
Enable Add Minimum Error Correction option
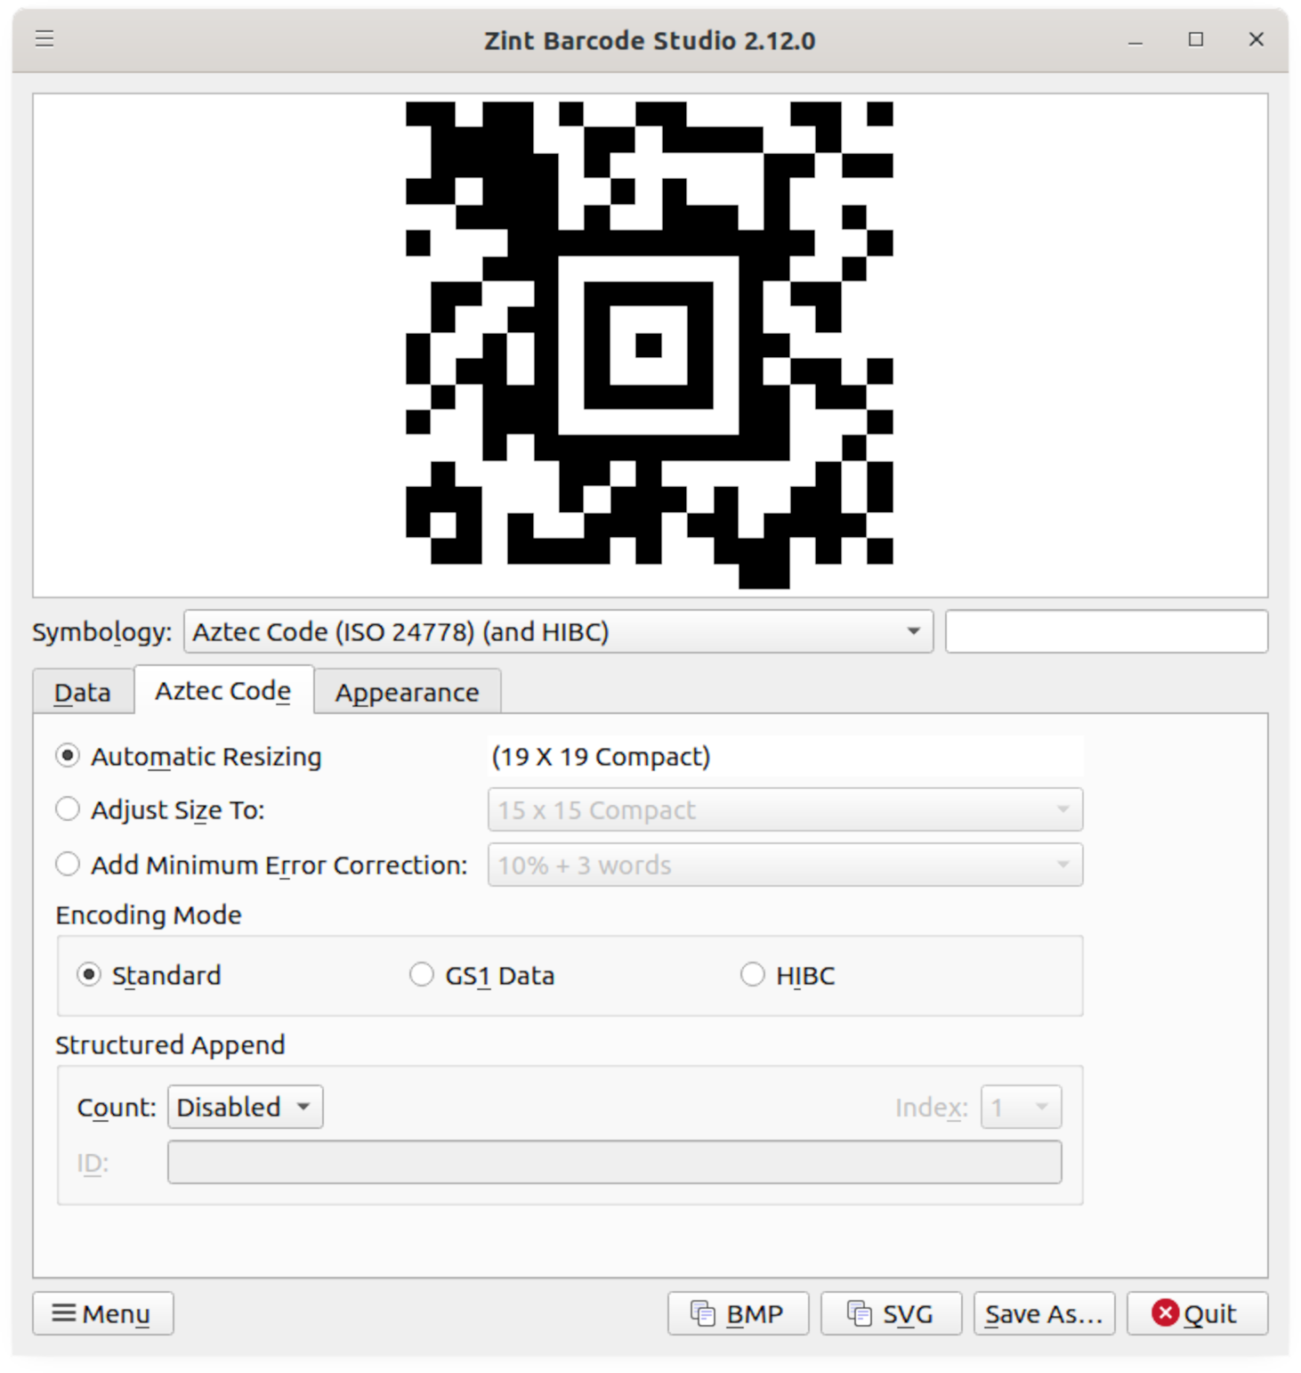pos(68,865)
